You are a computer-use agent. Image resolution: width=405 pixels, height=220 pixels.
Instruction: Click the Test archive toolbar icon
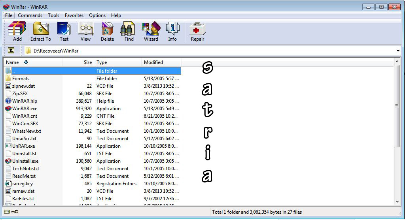64,28
